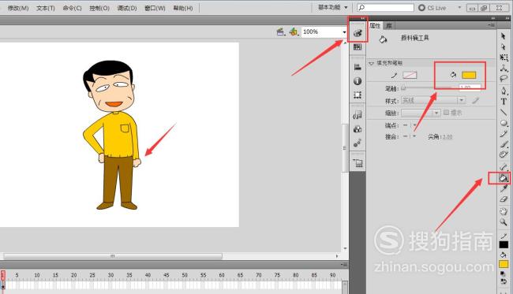Image resolution: width=513 pixels, height=294 pixels.
Task: Select the Eyedropper tool
Action: (x=504, y=188)
